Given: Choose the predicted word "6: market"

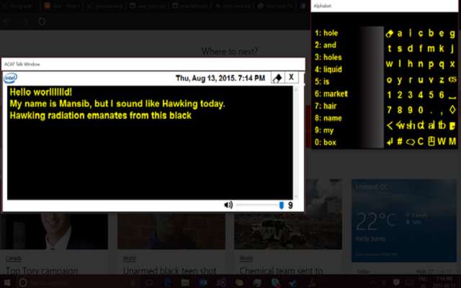Looking at the screenshot, I should click(x=331, y=94).
